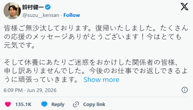Click the 135.1K like count
Viewport: 193px width, 110px height.
23,104
